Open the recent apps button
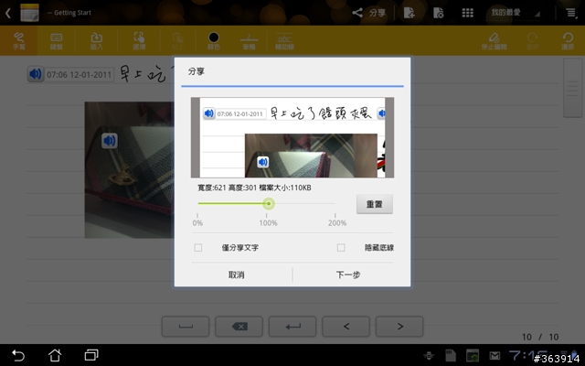Viewport: 585px width, 366px height. click(91, 355)
